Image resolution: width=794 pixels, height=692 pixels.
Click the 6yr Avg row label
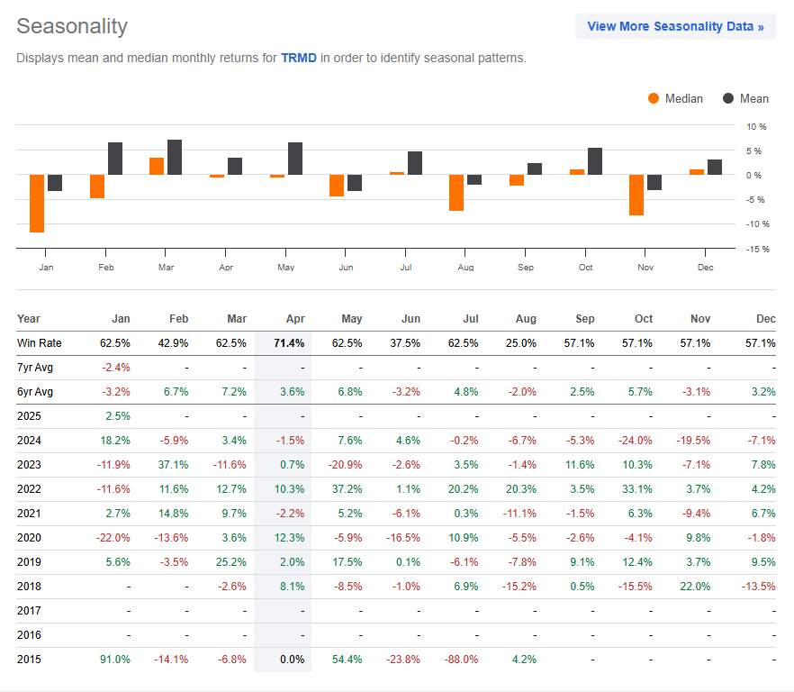[37, 392]
